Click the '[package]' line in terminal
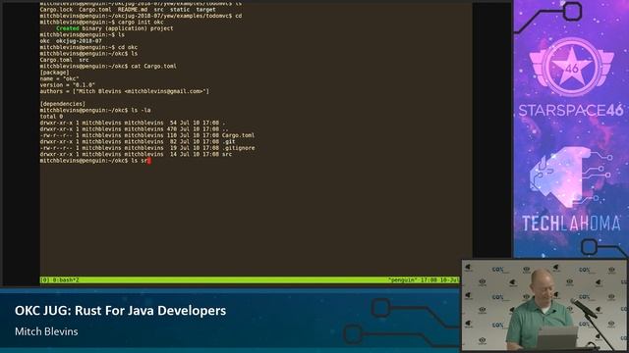Image resolution: width=629 pixels, height=353 pixels. tap(55, 73)
